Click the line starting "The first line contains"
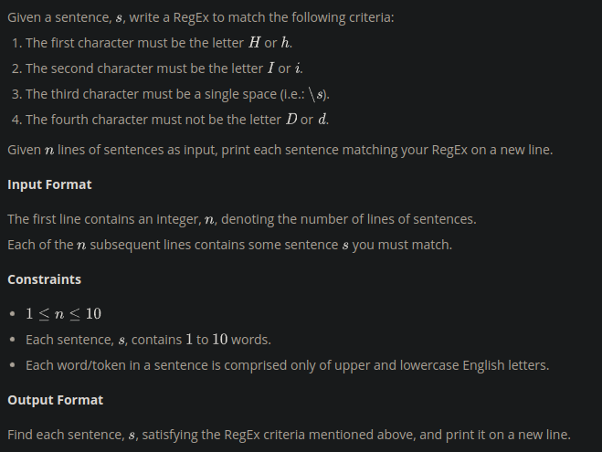602x452 pixels. click(241, 219)
